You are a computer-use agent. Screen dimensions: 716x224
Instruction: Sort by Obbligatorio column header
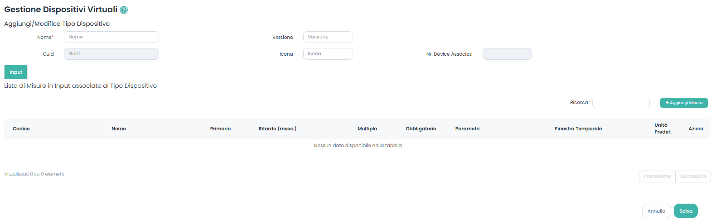click(421, 129)
